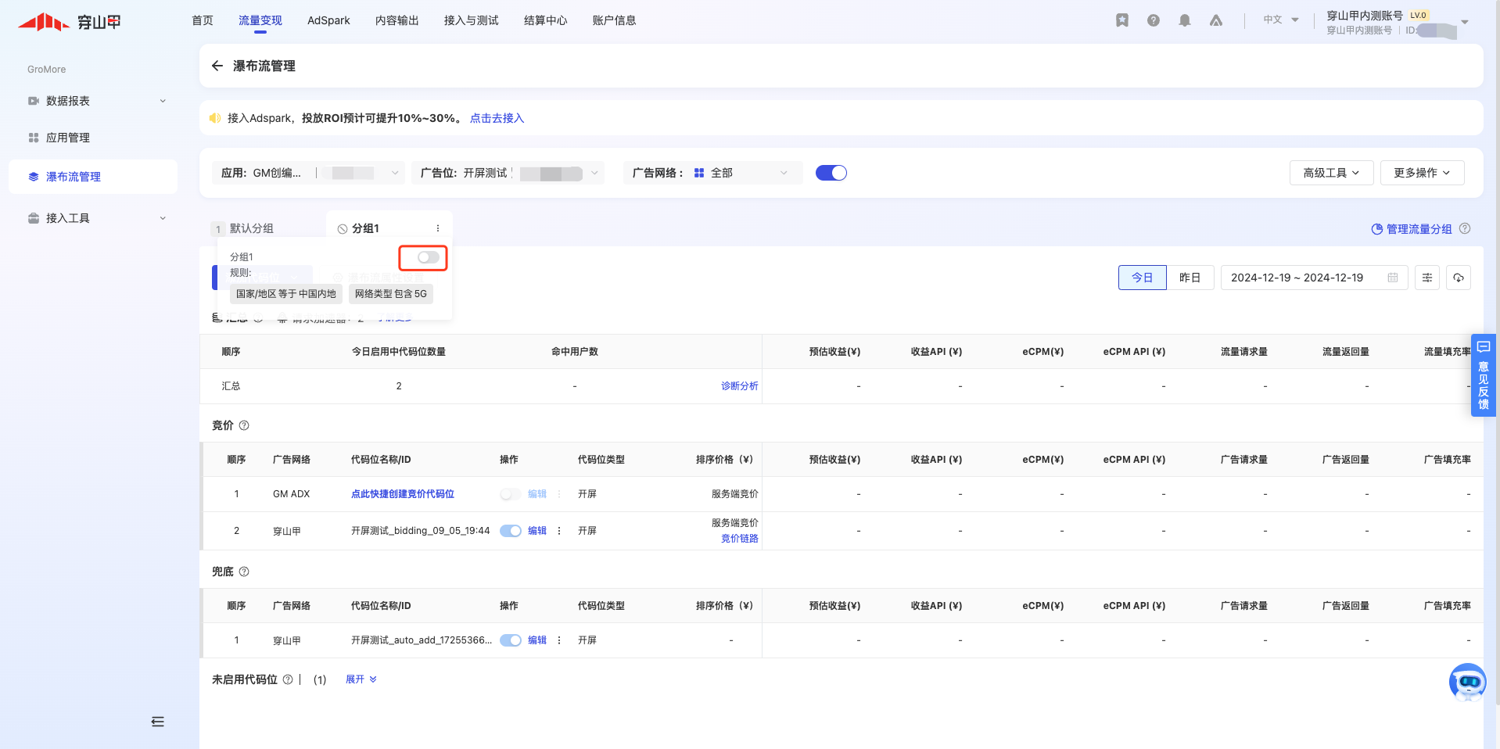Viewport: 1500px width, 749px height.
Task: Click 编辑 for 开屏测试_auto_add row
Action: click(537, 640)
